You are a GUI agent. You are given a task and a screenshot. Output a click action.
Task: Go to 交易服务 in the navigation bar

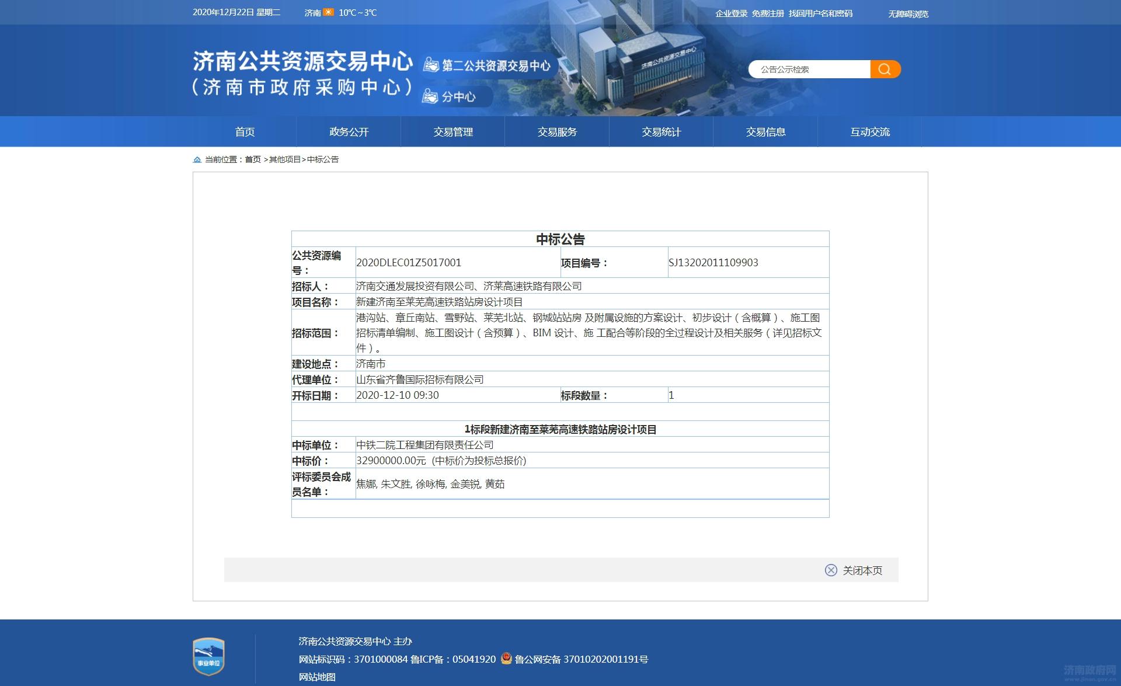tap(557, 132)
